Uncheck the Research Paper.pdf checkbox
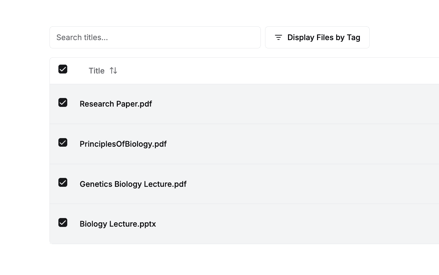 (x=63, y=103)
